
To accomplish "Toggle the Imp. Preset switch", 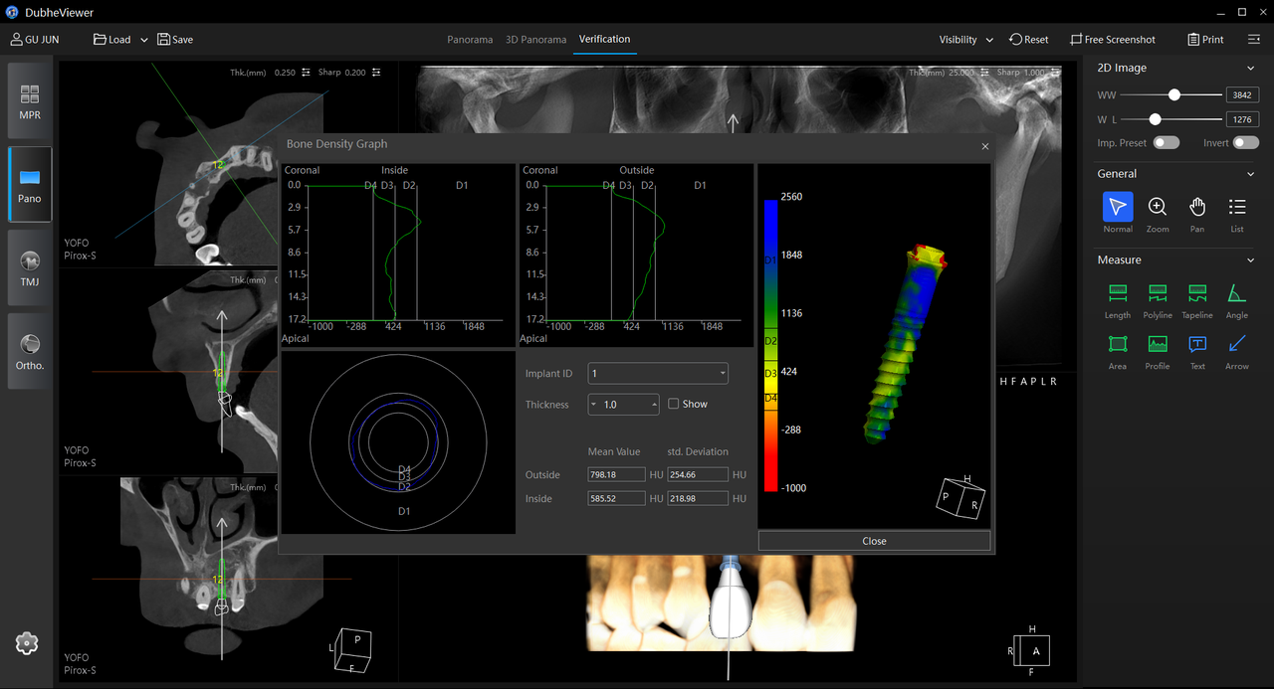I will tap(1167, 143).
